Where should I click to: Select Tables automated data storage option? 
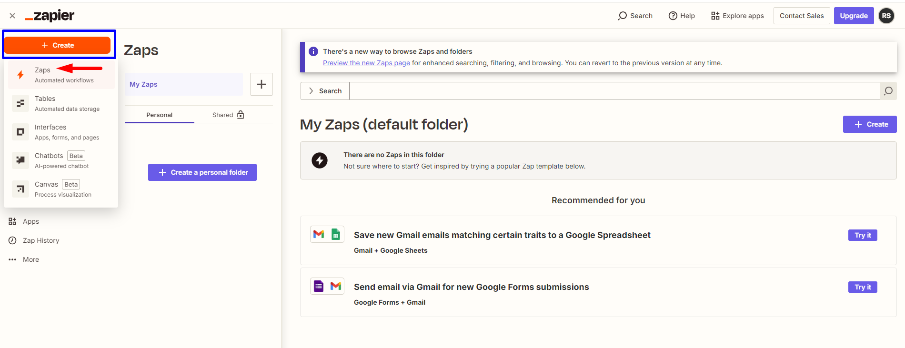pyautogui.click(x=61, y=103)
